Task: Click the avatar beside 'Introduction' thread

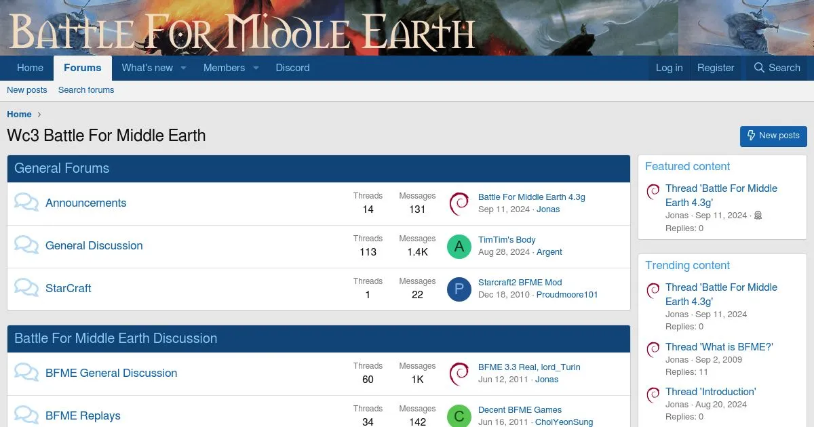Action: coord(653,394)
